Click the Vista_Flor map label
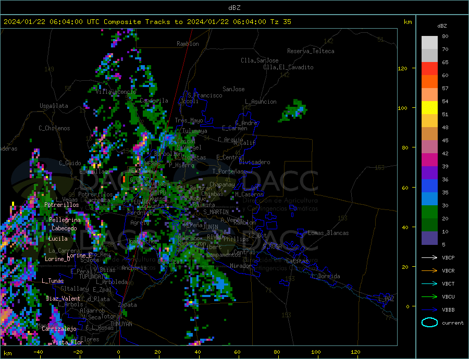 68,342
